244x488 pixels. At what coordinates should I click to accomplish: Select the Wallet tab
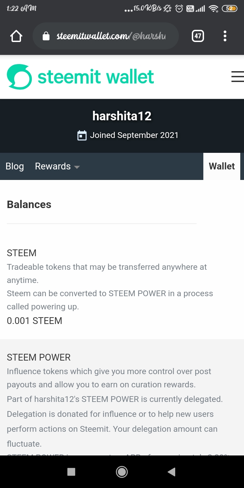pyautogui.click(x=222, y=166)
